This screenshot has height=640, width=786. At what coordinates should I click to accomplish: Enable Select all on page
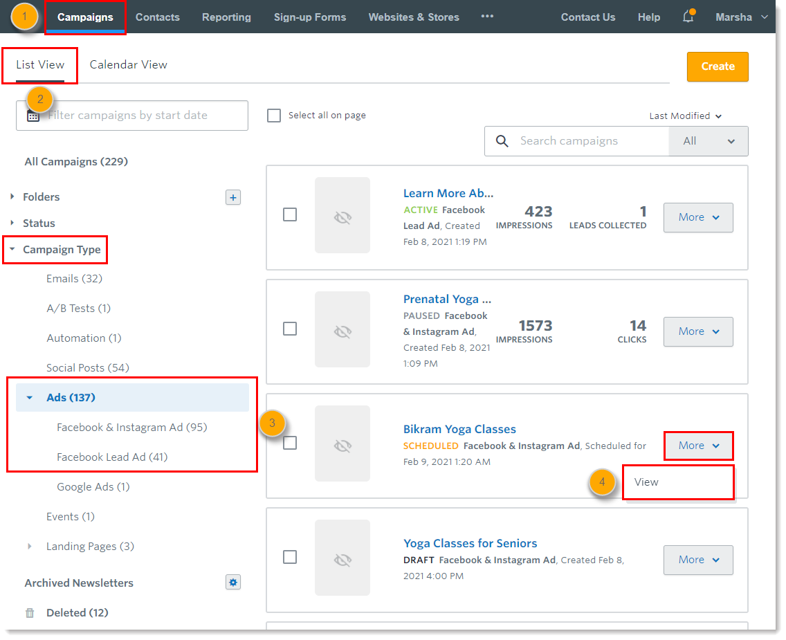pos(274,115)
